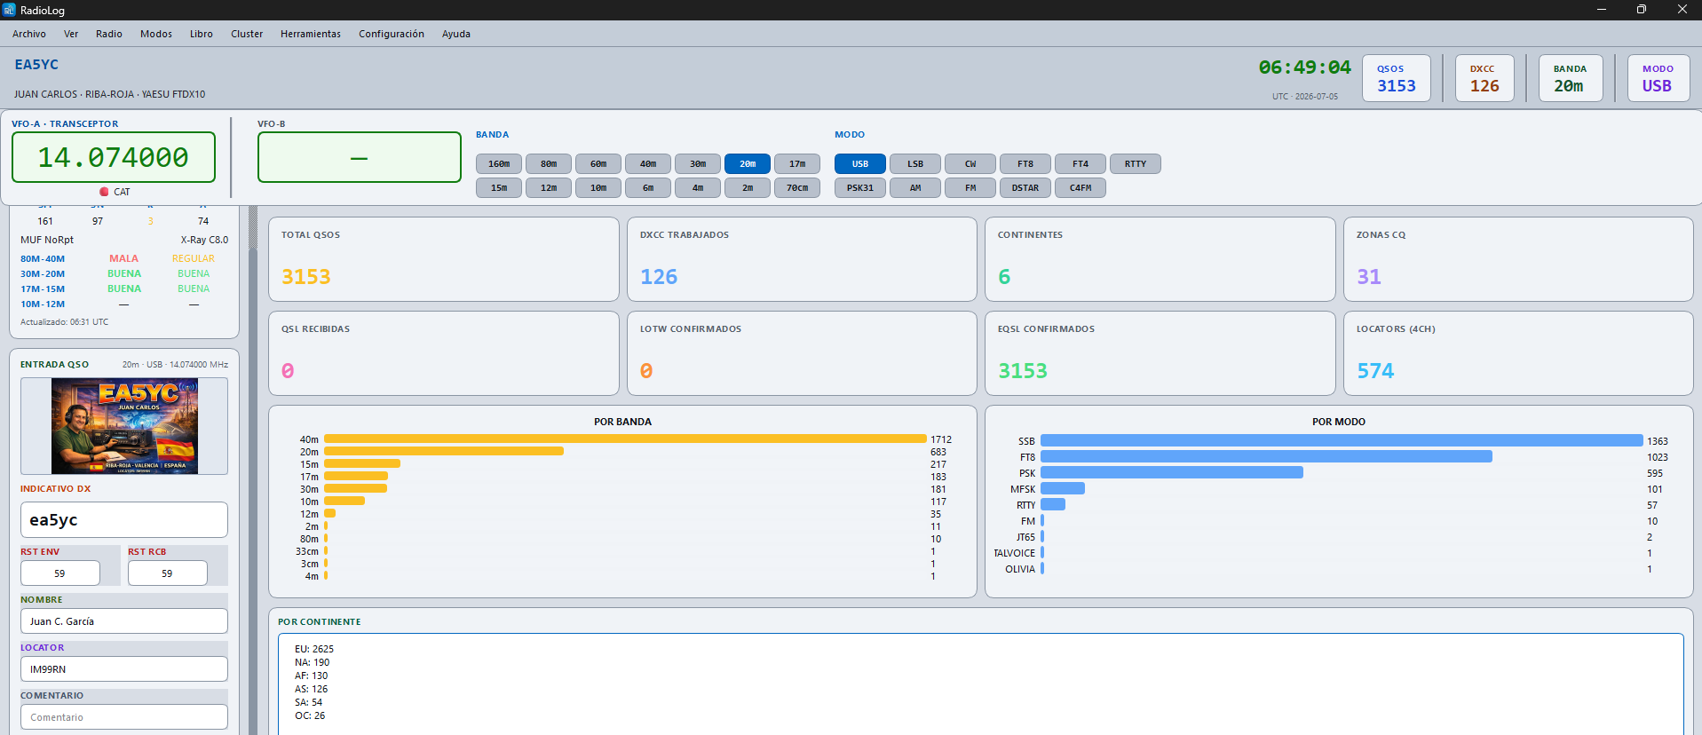Open the Cluster menu
Screen dimensions: 1702x735
[x=247, y=34]
